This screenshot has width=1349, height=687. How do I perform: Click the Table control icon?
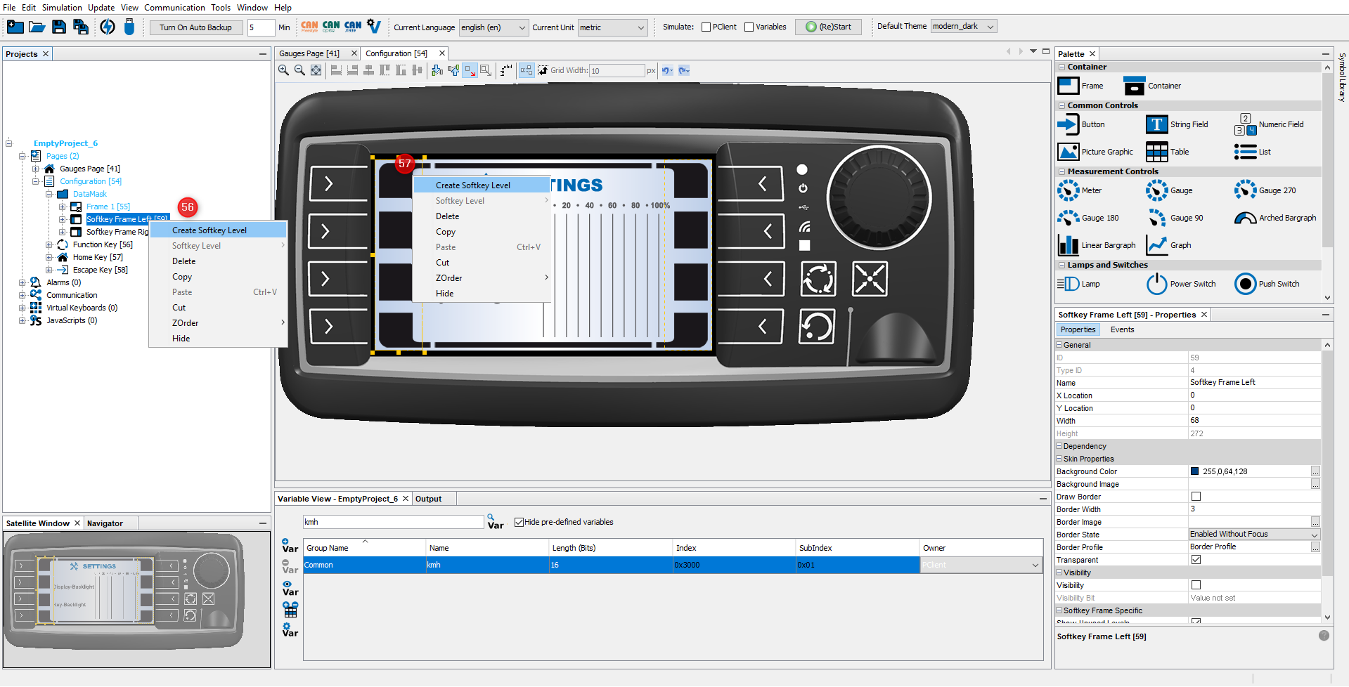(1156, 152)
